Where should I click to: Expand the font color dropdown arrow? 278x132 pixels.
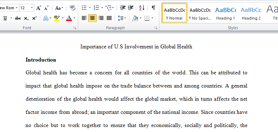click(74, 18)
